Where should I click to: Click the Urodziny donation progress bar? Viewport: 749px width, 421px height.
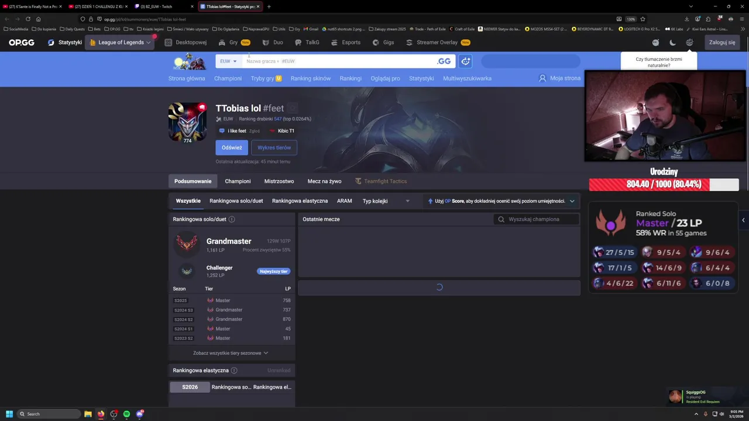(664, 184)
